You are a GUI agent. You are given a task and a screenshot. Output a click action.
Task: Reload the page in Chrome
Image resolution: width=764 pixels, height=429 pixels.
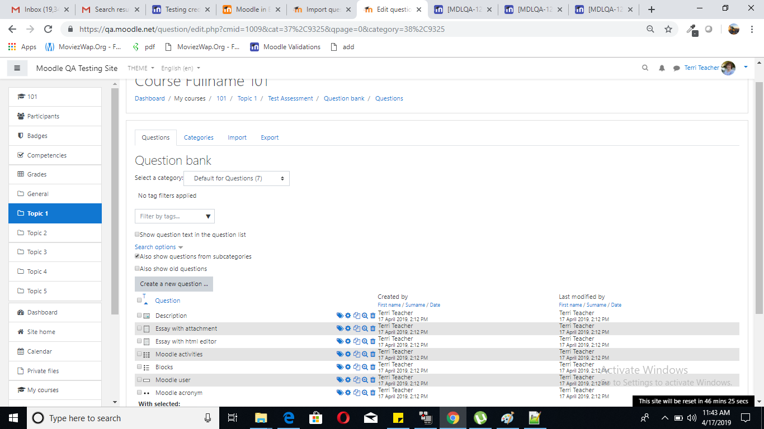click(48, 29)
